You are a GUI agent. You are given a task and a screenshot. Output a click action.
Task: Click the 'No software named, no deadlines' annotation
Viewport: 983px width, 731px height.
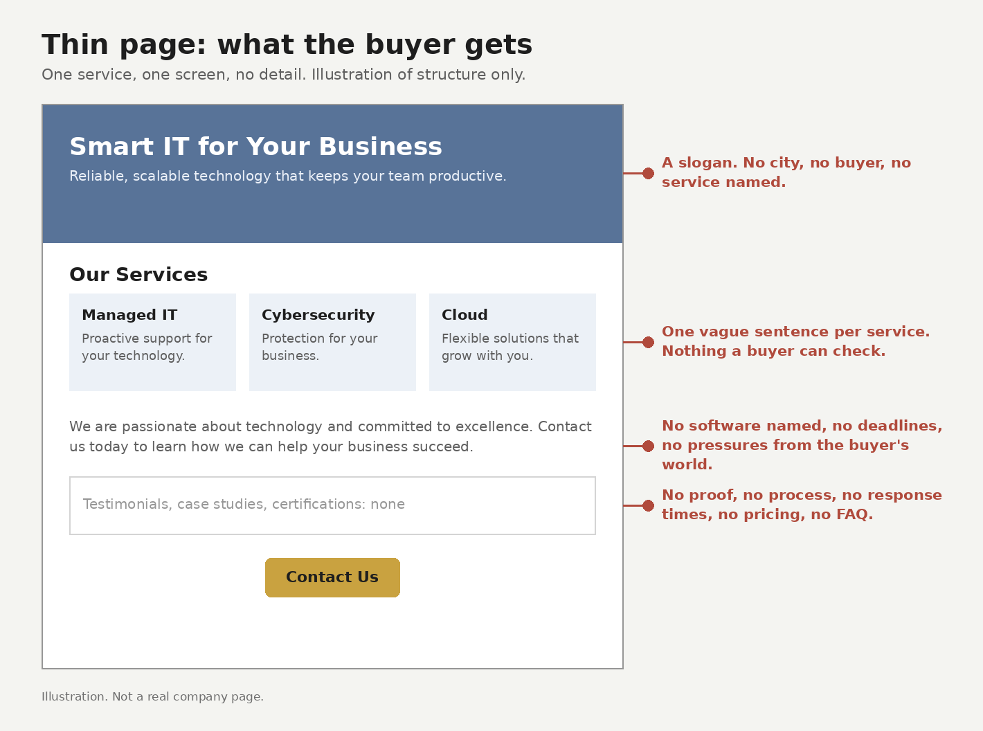tap(802, 445)
